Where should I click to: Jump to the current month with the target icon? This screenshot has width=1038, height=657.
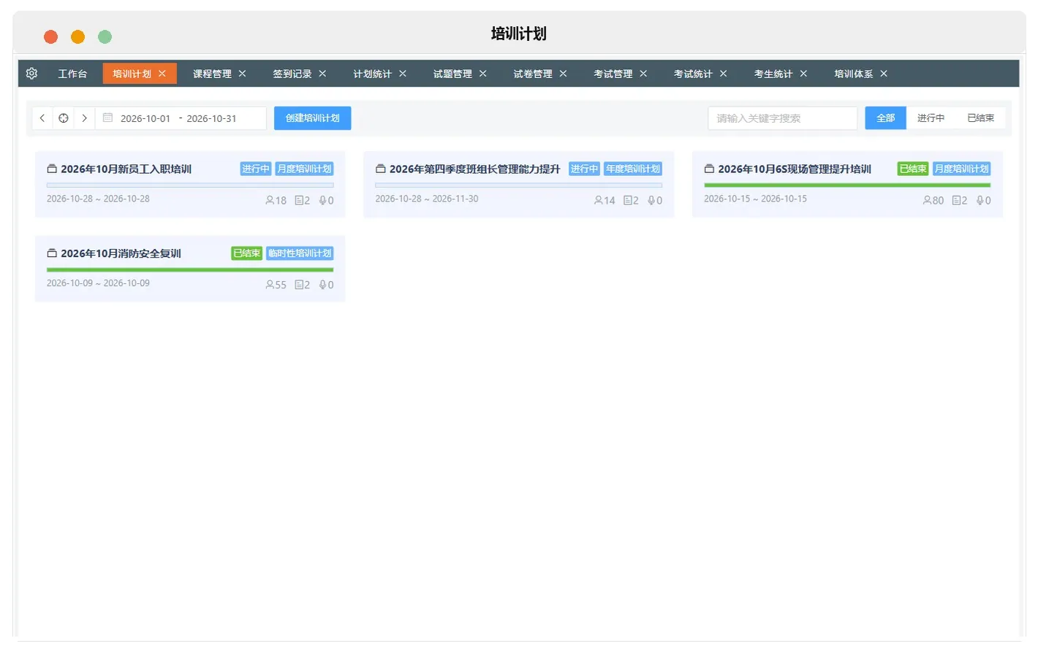(64, 118)
